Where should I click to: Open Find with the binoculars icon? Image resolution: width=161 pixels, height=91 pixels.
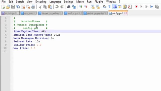(x=69, y=7)
